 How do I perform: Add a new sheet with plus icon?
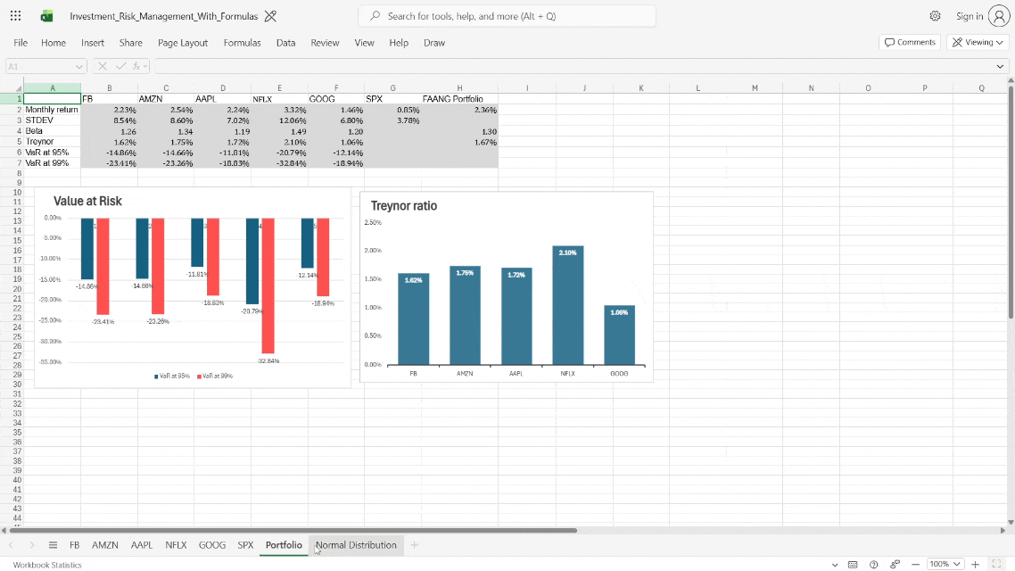coord(414,545)
